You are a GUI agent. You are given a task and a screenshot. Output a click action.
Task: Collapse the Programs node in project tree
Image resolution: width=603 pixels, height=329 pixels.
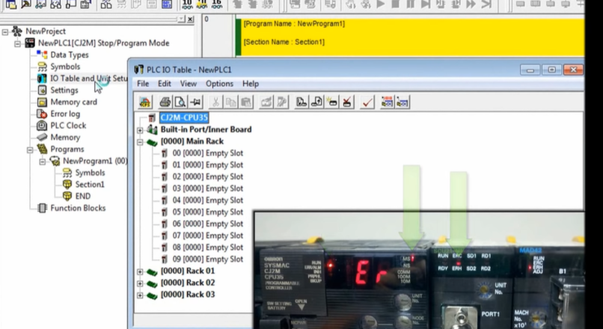click(30, 150)
